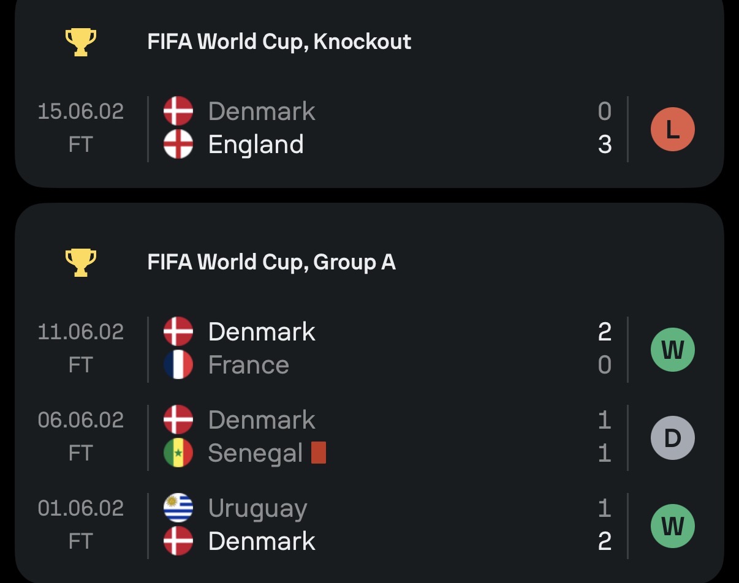Click the trophy icon beside FIFA World Cup, Group A

coord(81,262)
